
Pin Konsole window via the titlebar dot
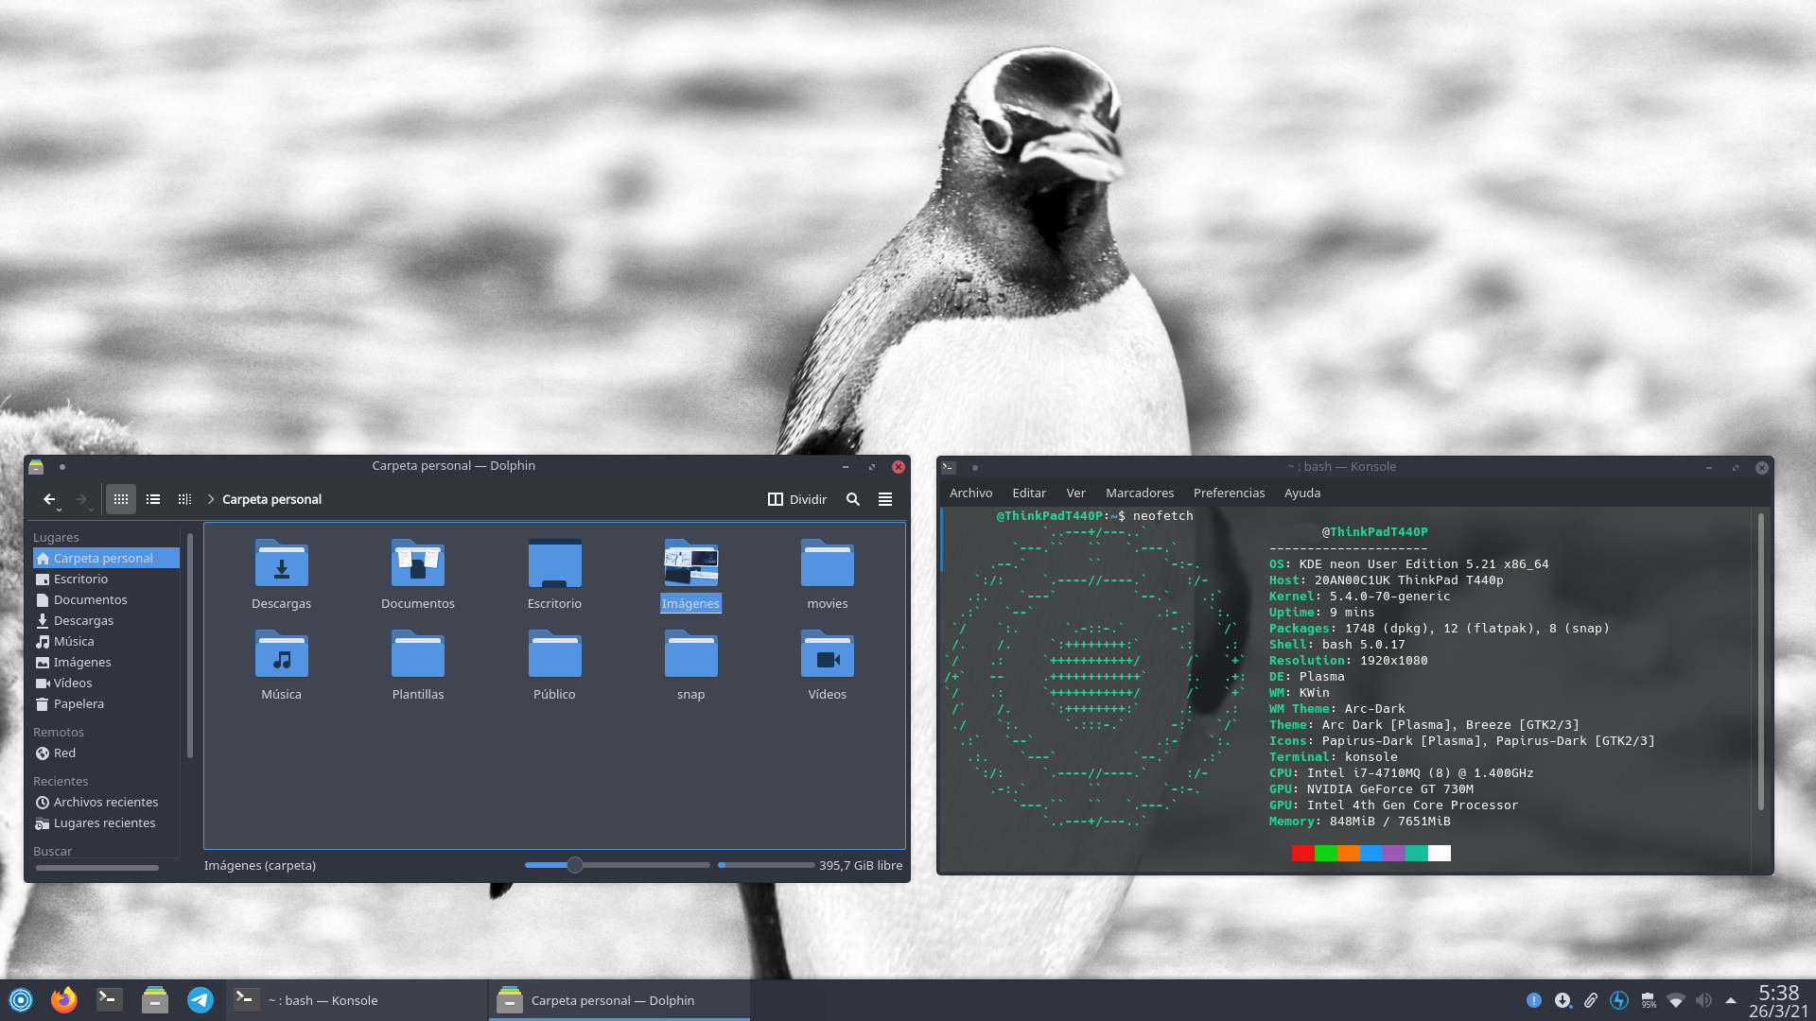click(x=975, y=467)
